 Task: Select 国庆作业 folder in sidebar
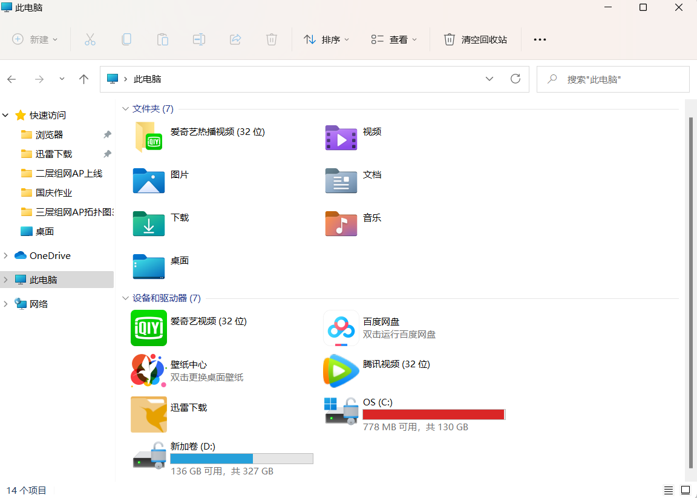54,192
